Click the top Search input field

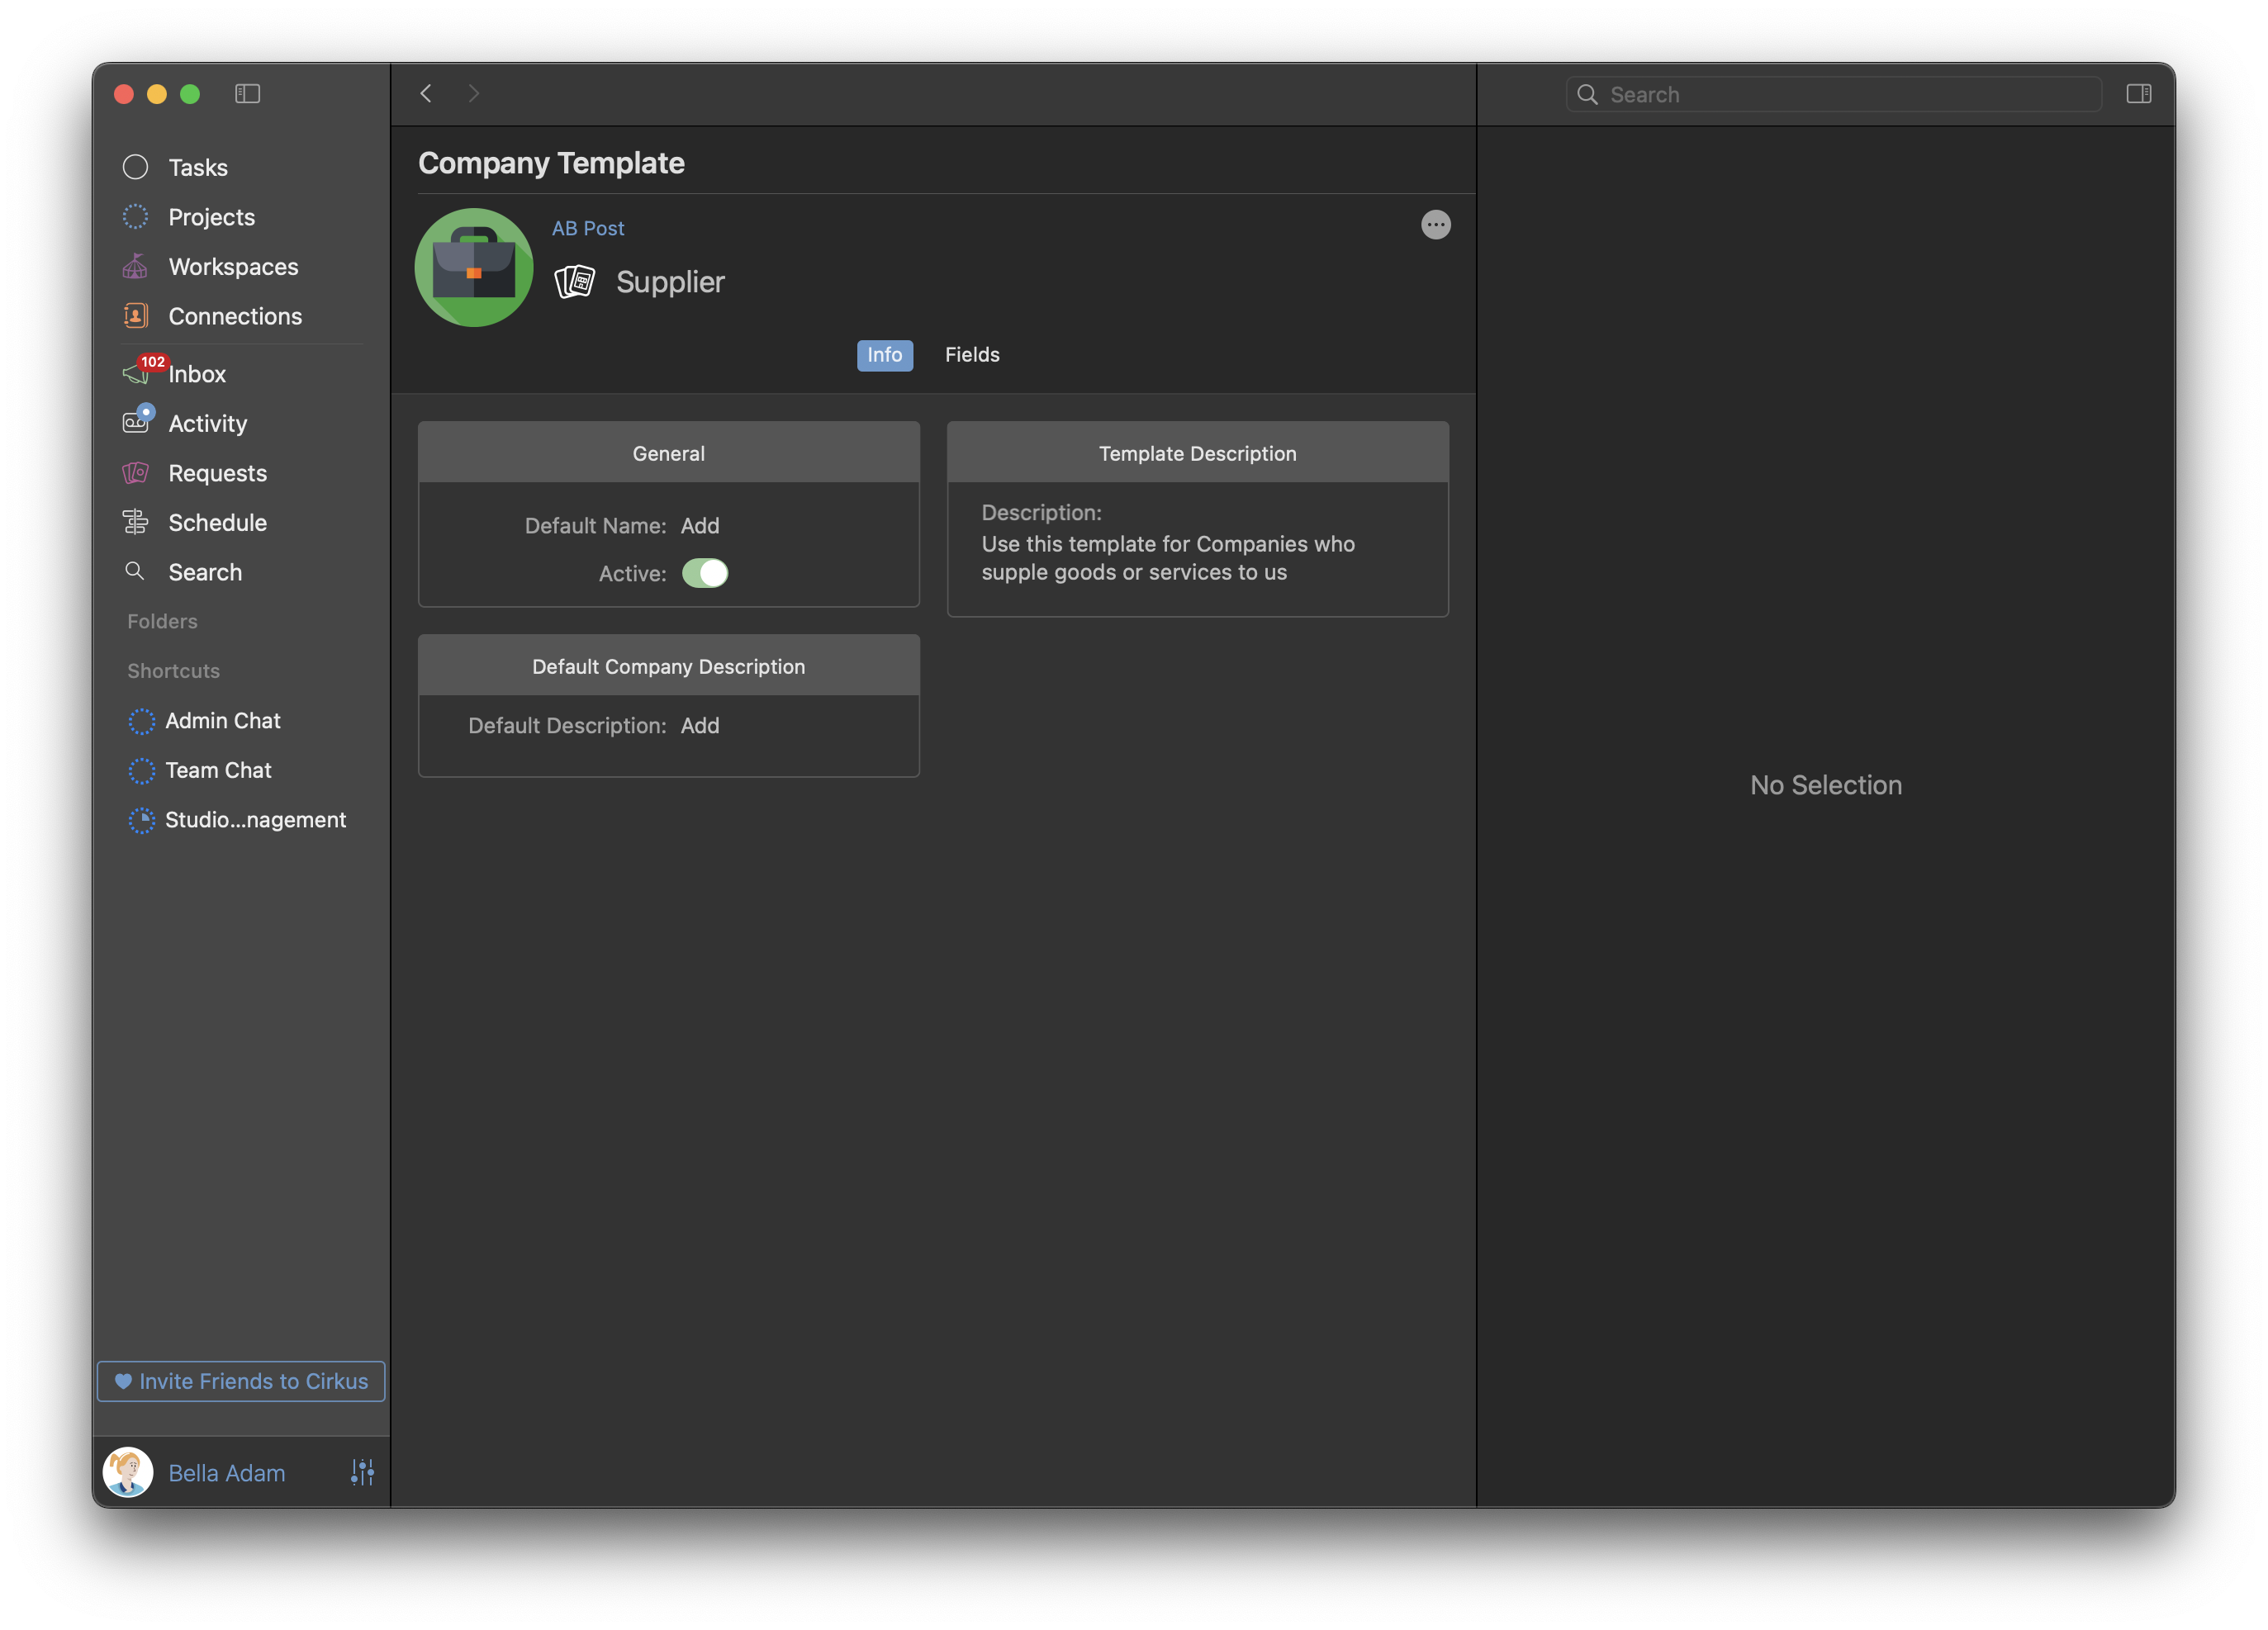tap(1840, 94)
